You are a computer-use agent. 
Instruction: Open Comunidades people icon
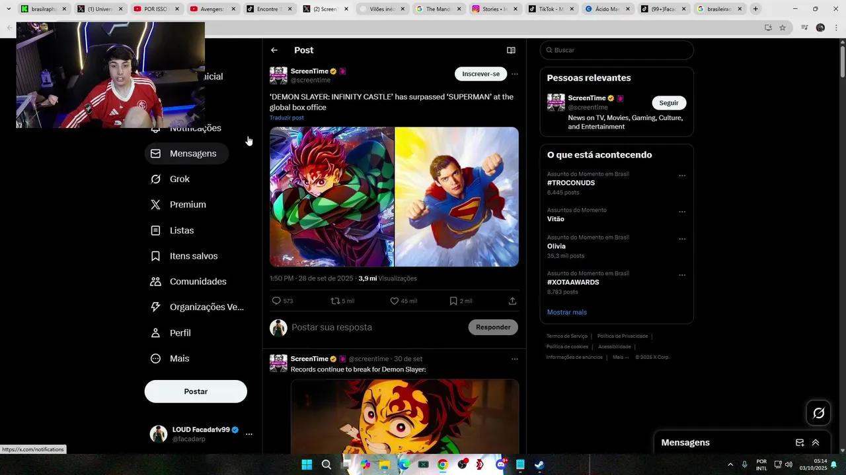click(x=155, y=282)
